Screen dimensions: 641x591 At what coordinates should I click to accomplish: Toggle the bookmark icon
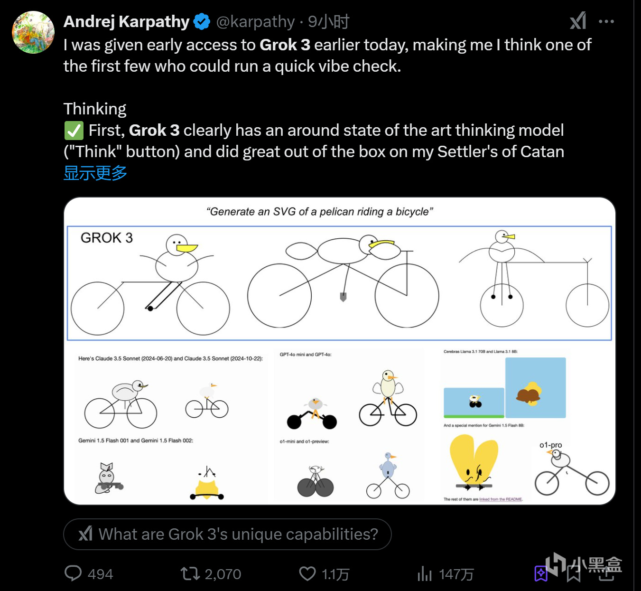click(x=574, y=573)
